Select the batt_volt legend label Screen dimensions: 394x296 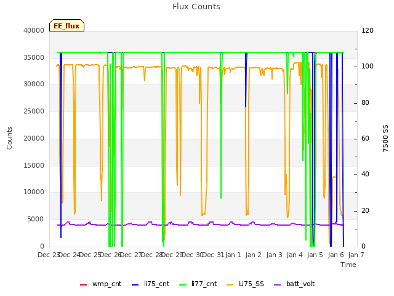(x=300, y=284)
